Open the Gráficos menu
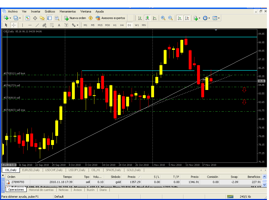 click(50, 11)
